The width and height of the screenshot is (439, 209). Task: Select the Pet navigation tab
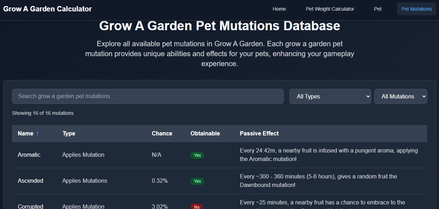(377, 9)
